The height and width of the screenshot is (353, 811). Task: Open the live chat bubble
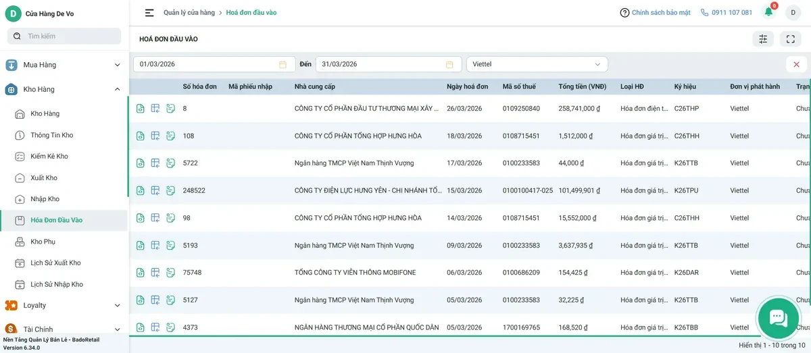[x=778, y=318]
